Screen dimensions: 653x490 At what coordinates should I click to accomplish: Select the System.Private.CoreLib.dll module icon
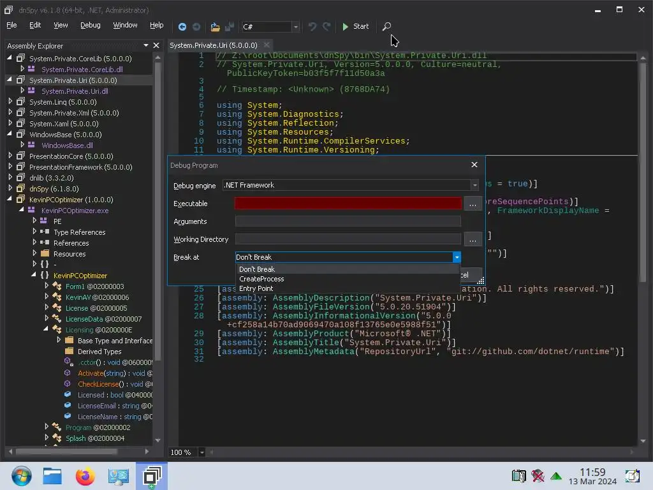(x=32, y=69)
